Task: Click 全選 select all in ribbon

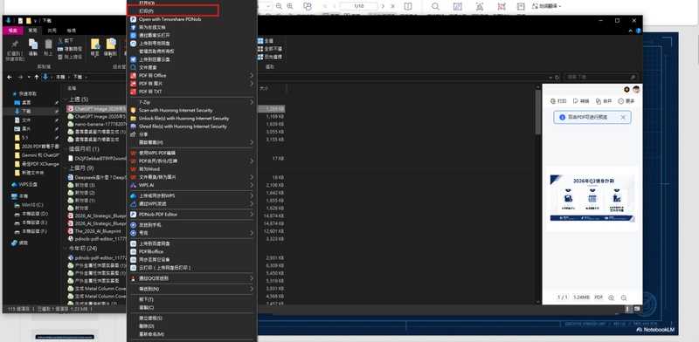Action: pos(266,40)
